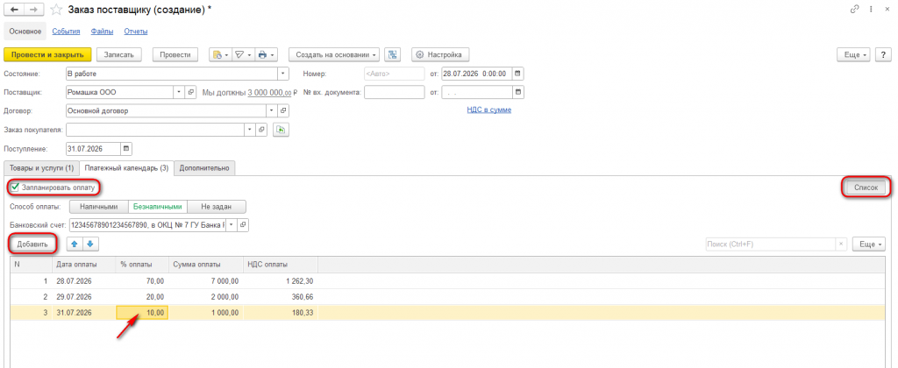Select Безналичными payment method

point(158,207)
